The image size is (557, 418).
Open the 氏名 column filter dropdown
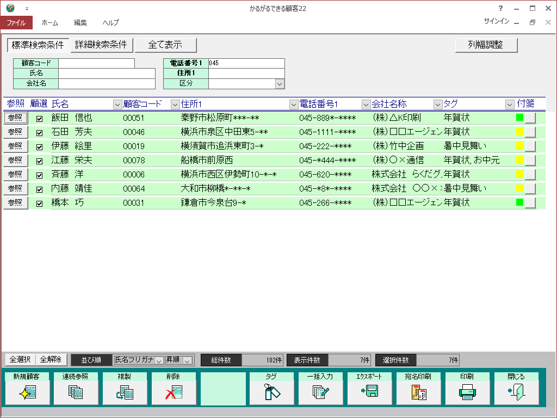117,104
